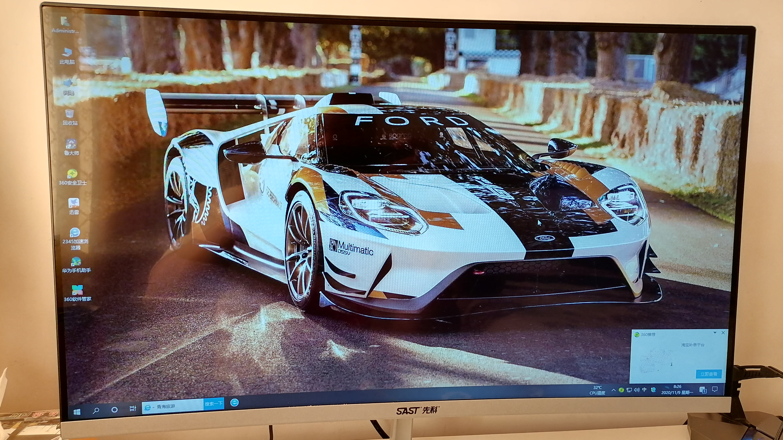Click the volume speaker tray icon
This screenshot has height=440, width=783.
coord(637,390)
